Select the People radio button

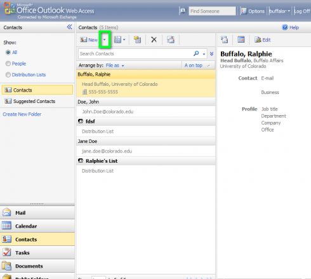tap(8, 64)
